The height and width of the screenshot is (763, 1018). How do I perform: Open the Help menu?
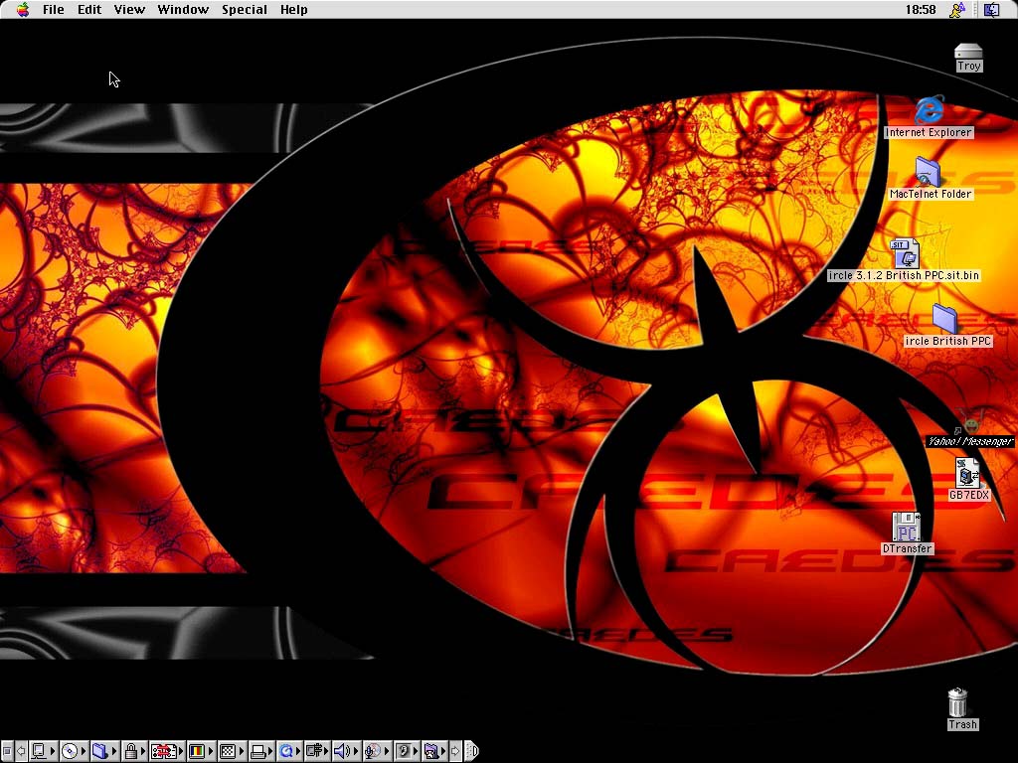point(293,9)
